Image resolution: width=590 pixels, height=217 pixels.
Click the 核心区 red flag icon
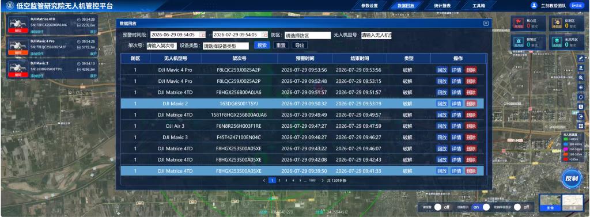click(519, 24)
